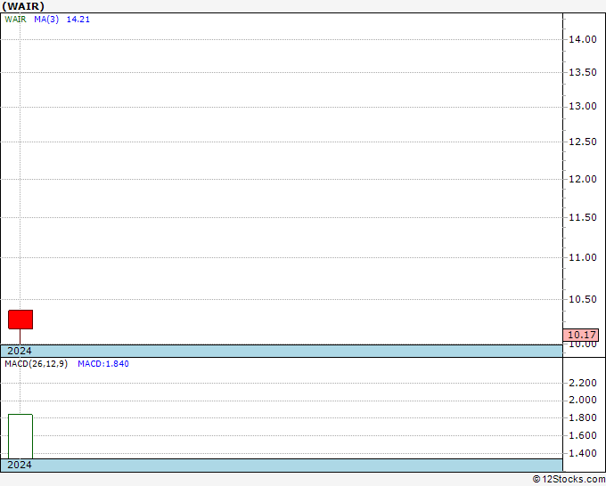Click the 10.50 price axis label

[x=583, y=299]
